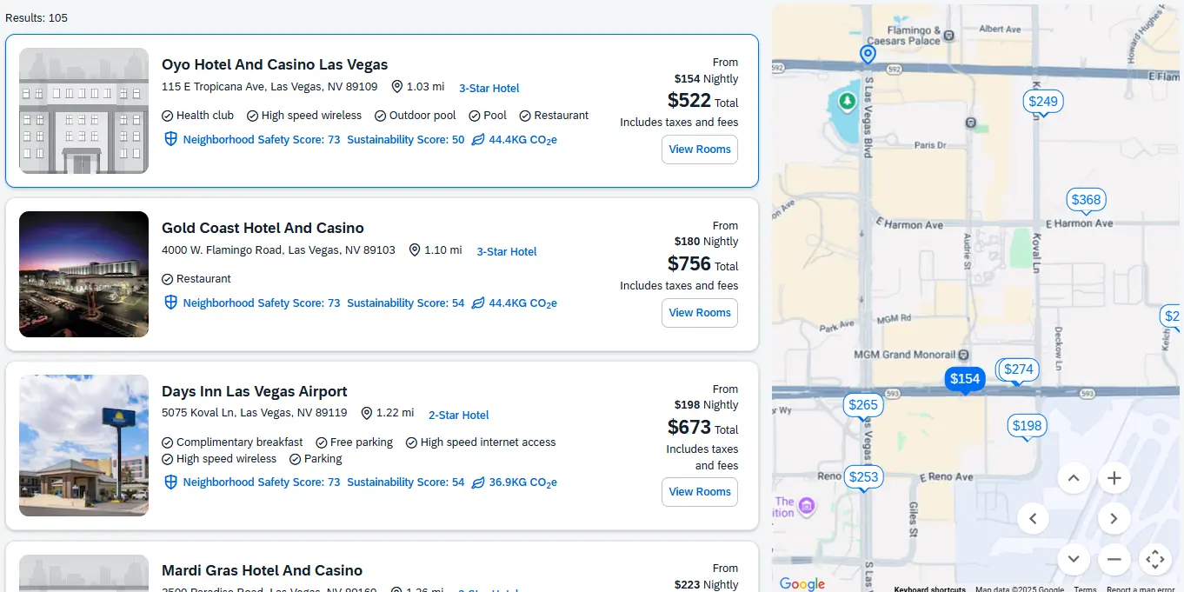Click the Results: 105 text
This screenshot has width=1184, height=592.
tap(37, 17)
